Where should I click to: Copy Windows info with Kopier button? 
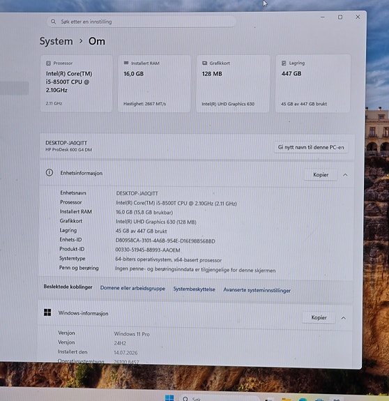pyautogui.click(x=319, y=317)
